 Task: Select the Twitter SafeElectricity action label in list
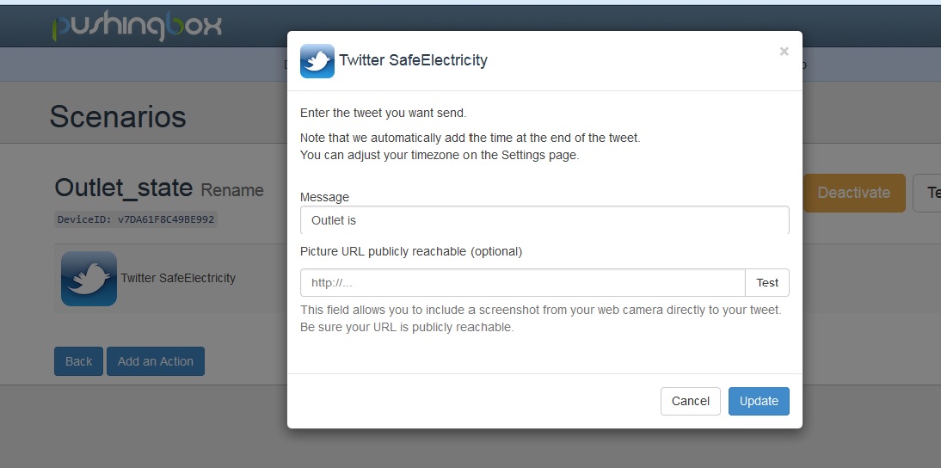[178, 278]
